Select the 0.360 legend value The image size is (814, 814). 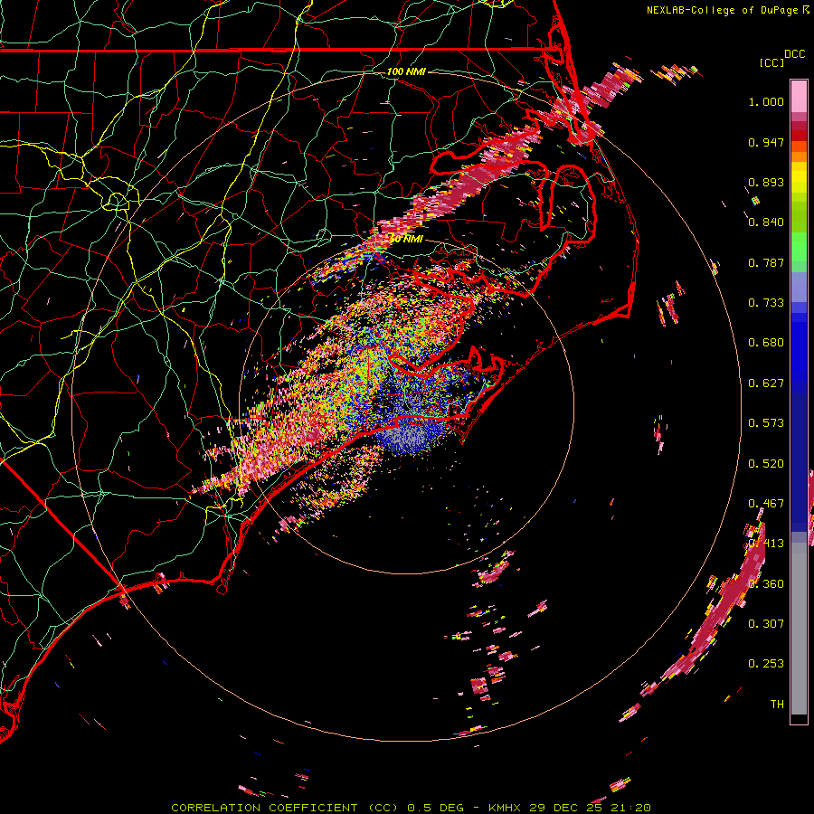click(x=766, y=584)
